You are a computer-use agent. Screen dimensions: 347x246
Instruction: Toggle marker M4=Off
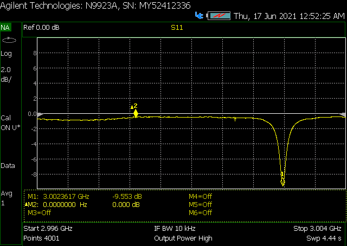coord(200,196)
